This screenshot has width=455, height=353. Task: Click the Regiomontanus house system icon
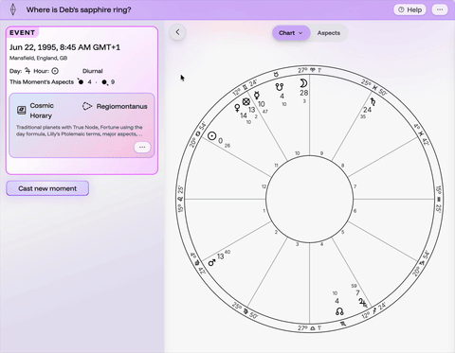point(87,106)
